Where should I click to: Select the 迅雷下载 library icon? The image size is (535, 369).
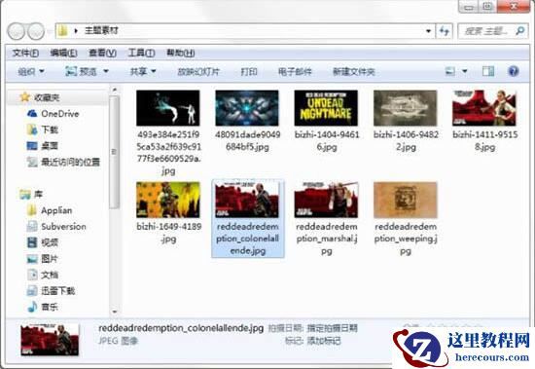[x=32, y=291]
